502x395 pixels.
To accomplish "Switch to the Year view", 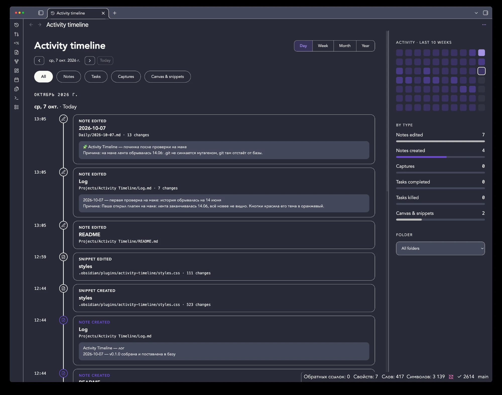I will click(365, 46).
